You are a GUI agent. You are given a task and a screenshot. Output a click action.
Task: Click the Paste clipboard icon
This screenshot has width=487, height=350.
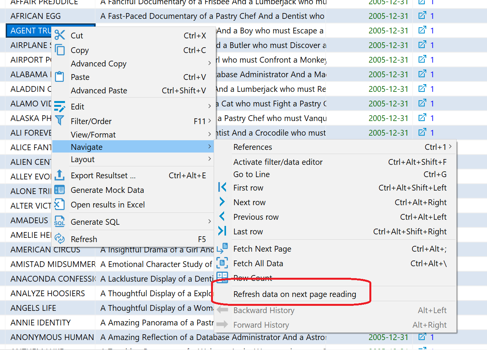60,76
